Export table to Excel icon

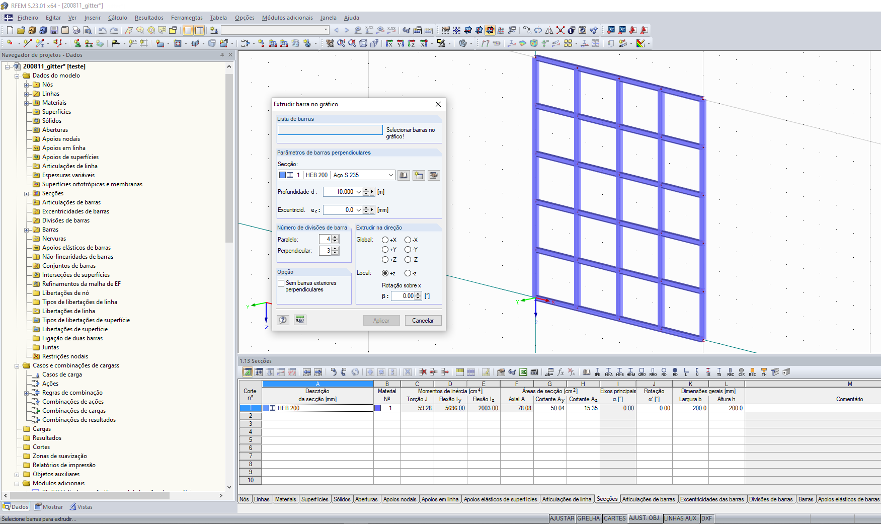[523, 372]
